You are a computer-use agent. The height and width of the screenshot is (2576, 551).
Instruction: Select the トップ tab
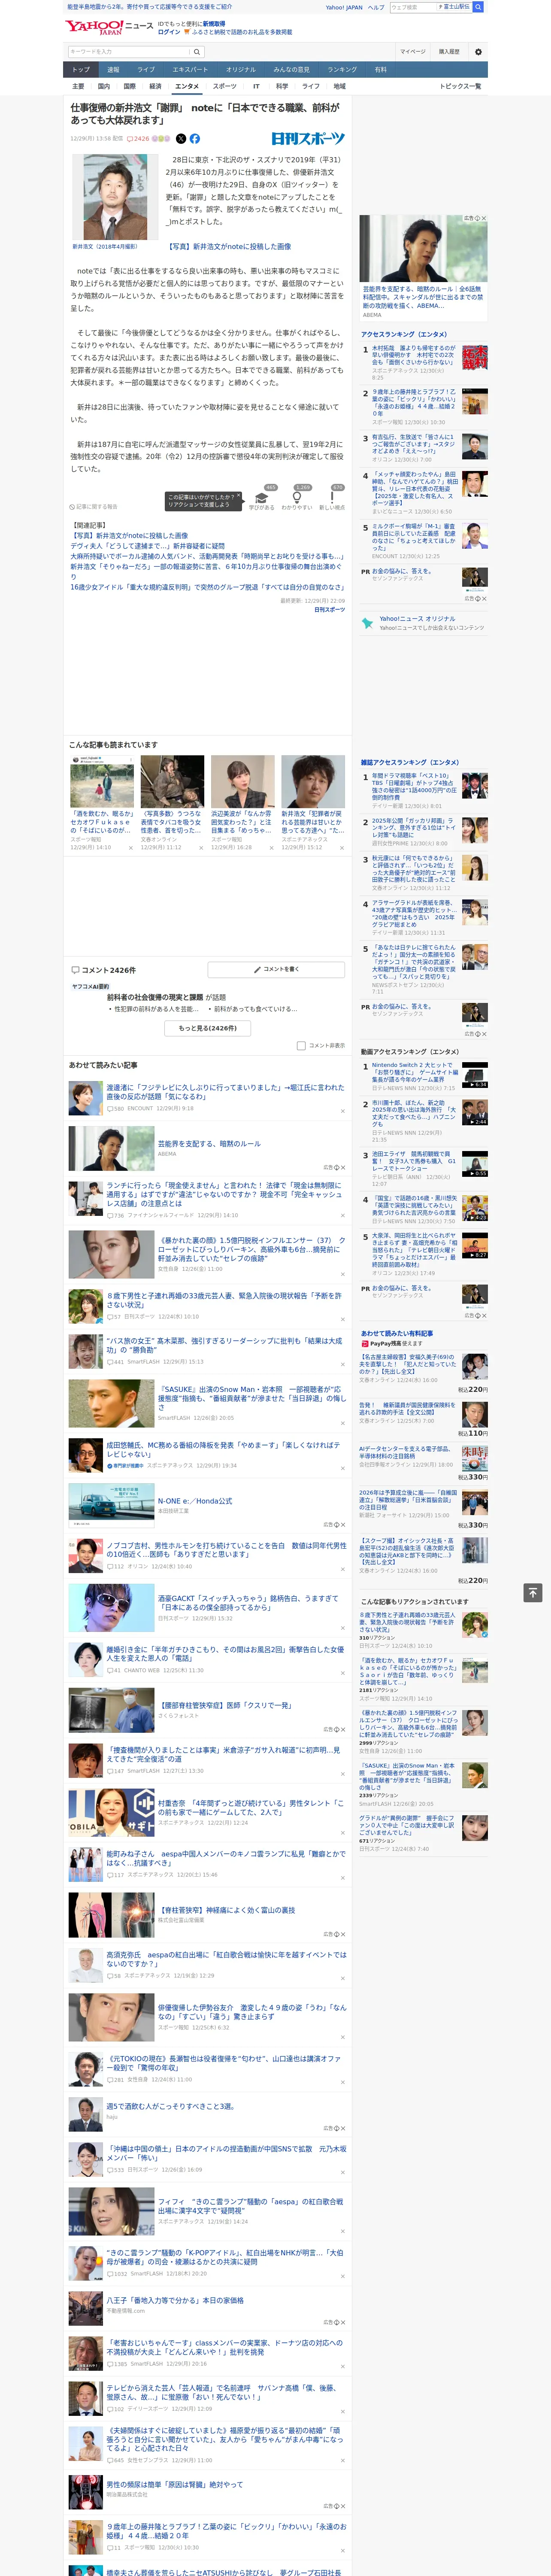point(81,70)
